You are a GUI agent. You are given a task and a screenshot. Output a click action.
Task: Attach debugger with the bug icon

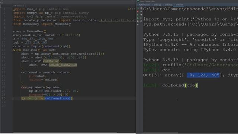[138, 18]
